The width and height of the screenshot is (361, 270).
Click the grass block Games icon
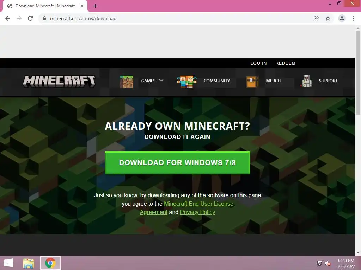[127, 82]
